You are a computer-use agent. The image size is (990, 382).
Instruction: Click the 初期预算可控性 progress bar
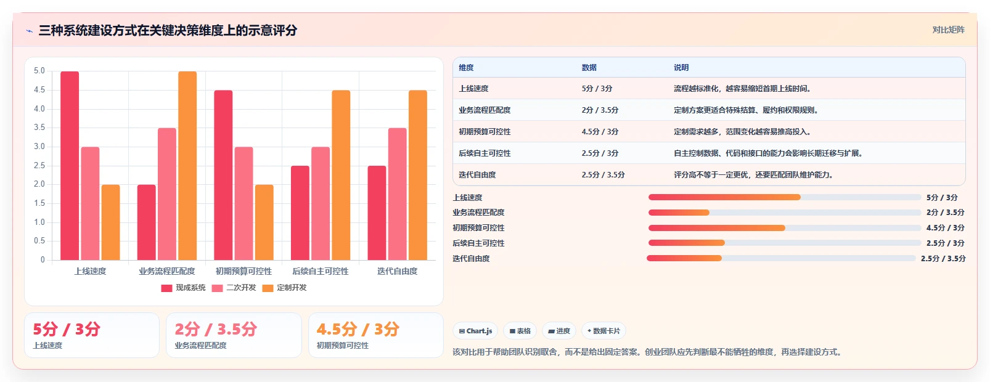click(784, 228)
